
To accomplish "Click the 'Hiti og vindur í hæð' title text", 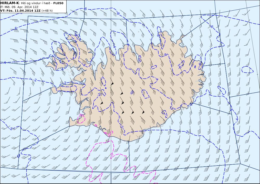I will 35,3.
